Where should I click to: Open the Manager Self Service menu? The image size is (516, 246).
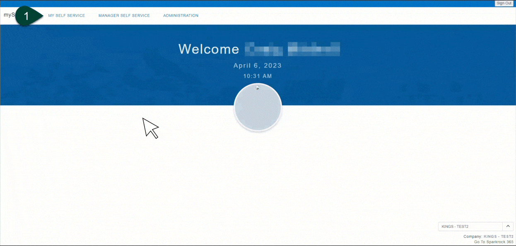pos(124,16)
